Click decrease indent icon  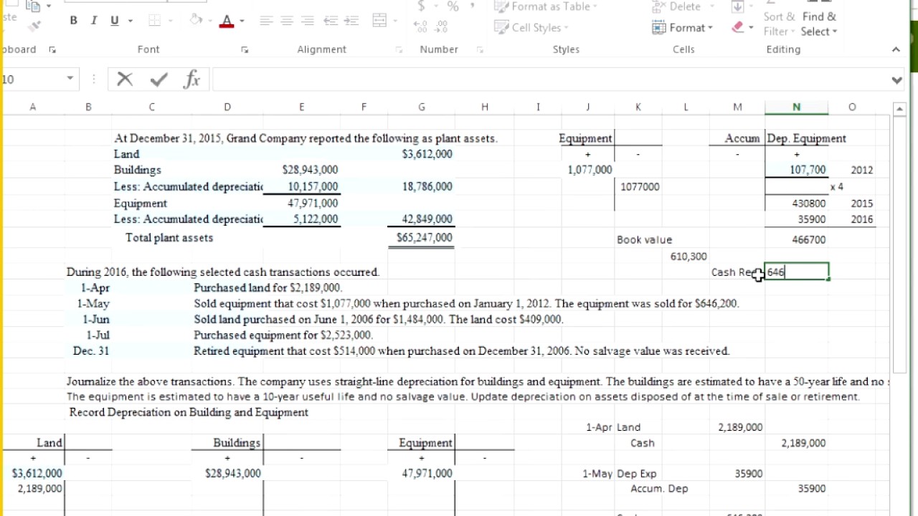click(331, 21)
